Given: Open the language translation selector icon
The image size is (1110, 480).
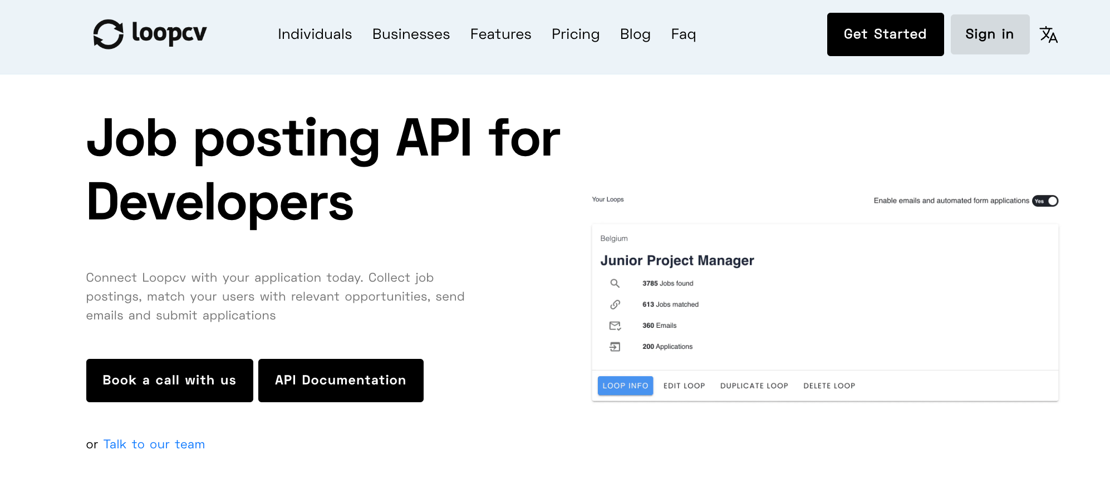Looking at the screenshot, I should click(1048, 34).
